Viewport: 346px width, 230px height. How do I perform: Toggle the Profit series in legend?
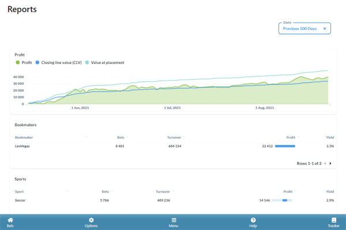[24, 63]
